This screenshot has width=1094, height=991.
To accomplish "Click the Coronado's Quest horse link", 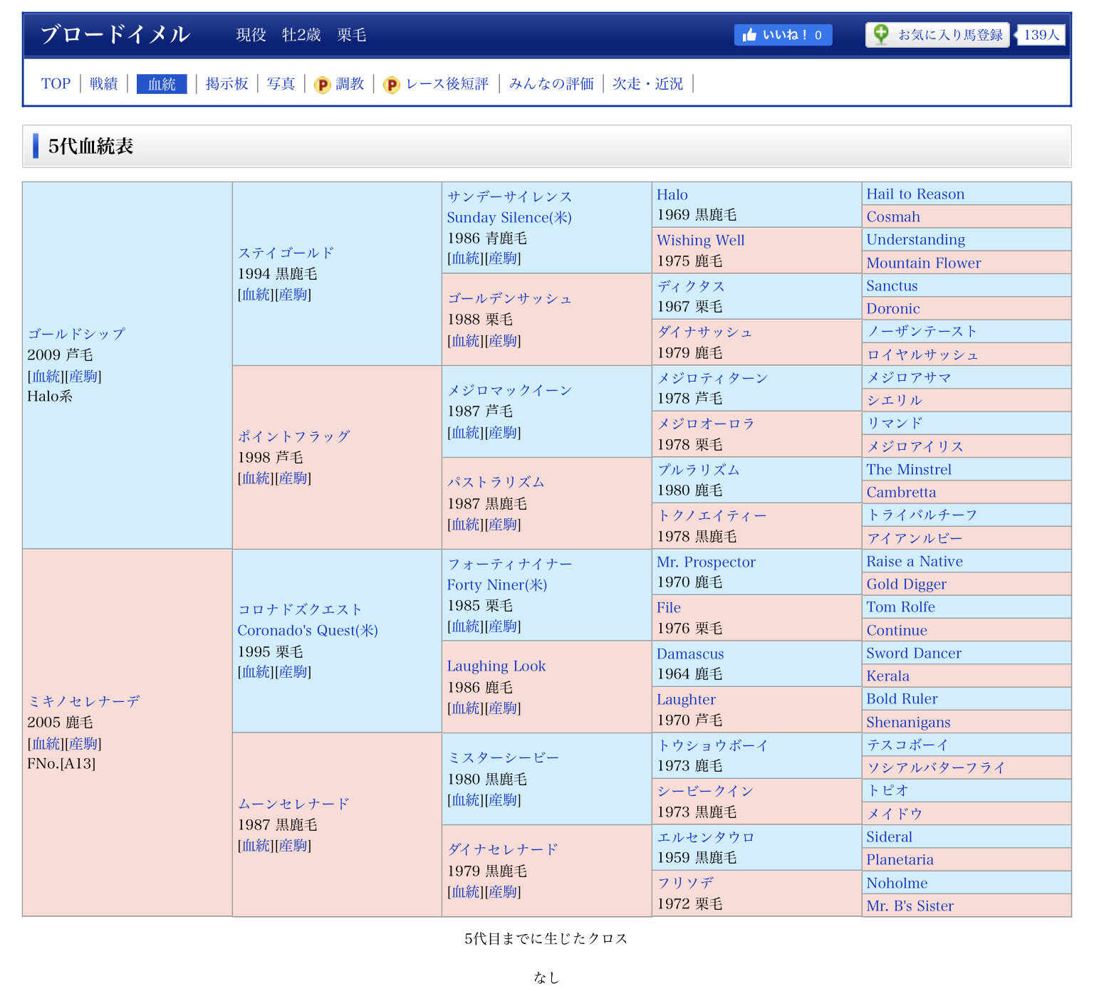I will (307, 630).
